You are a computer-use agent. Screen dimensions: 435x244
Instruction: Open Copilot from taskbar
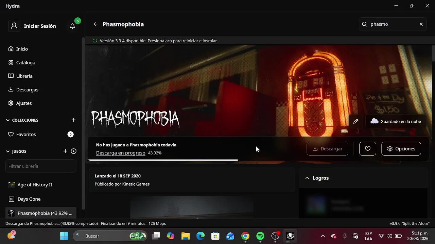pos(171,236)
